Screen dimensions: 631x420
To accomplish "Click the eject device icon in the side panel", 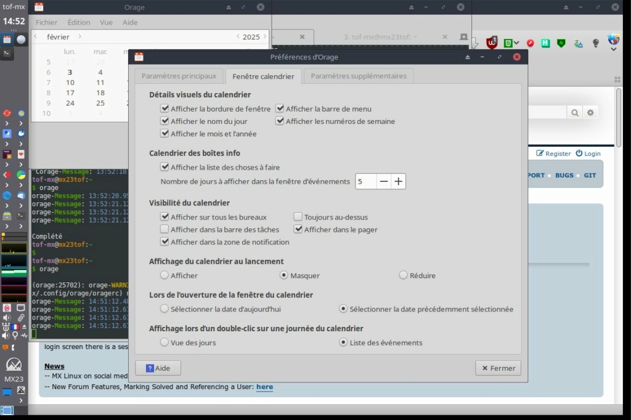I will [25, 327].
